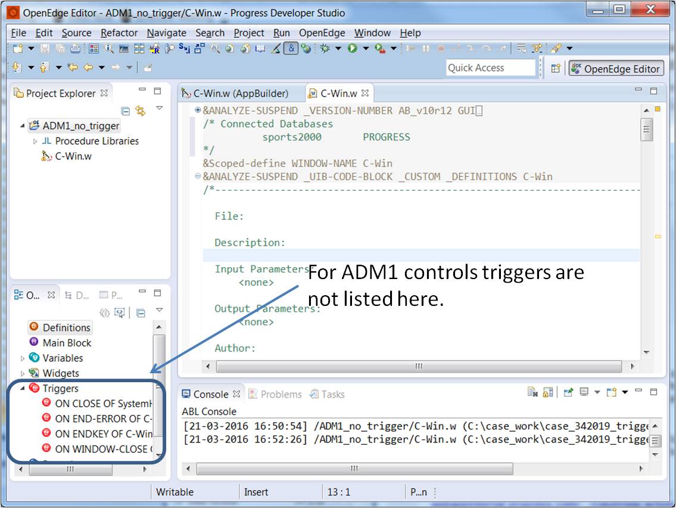Open the Navigate menu

point(166,33)
